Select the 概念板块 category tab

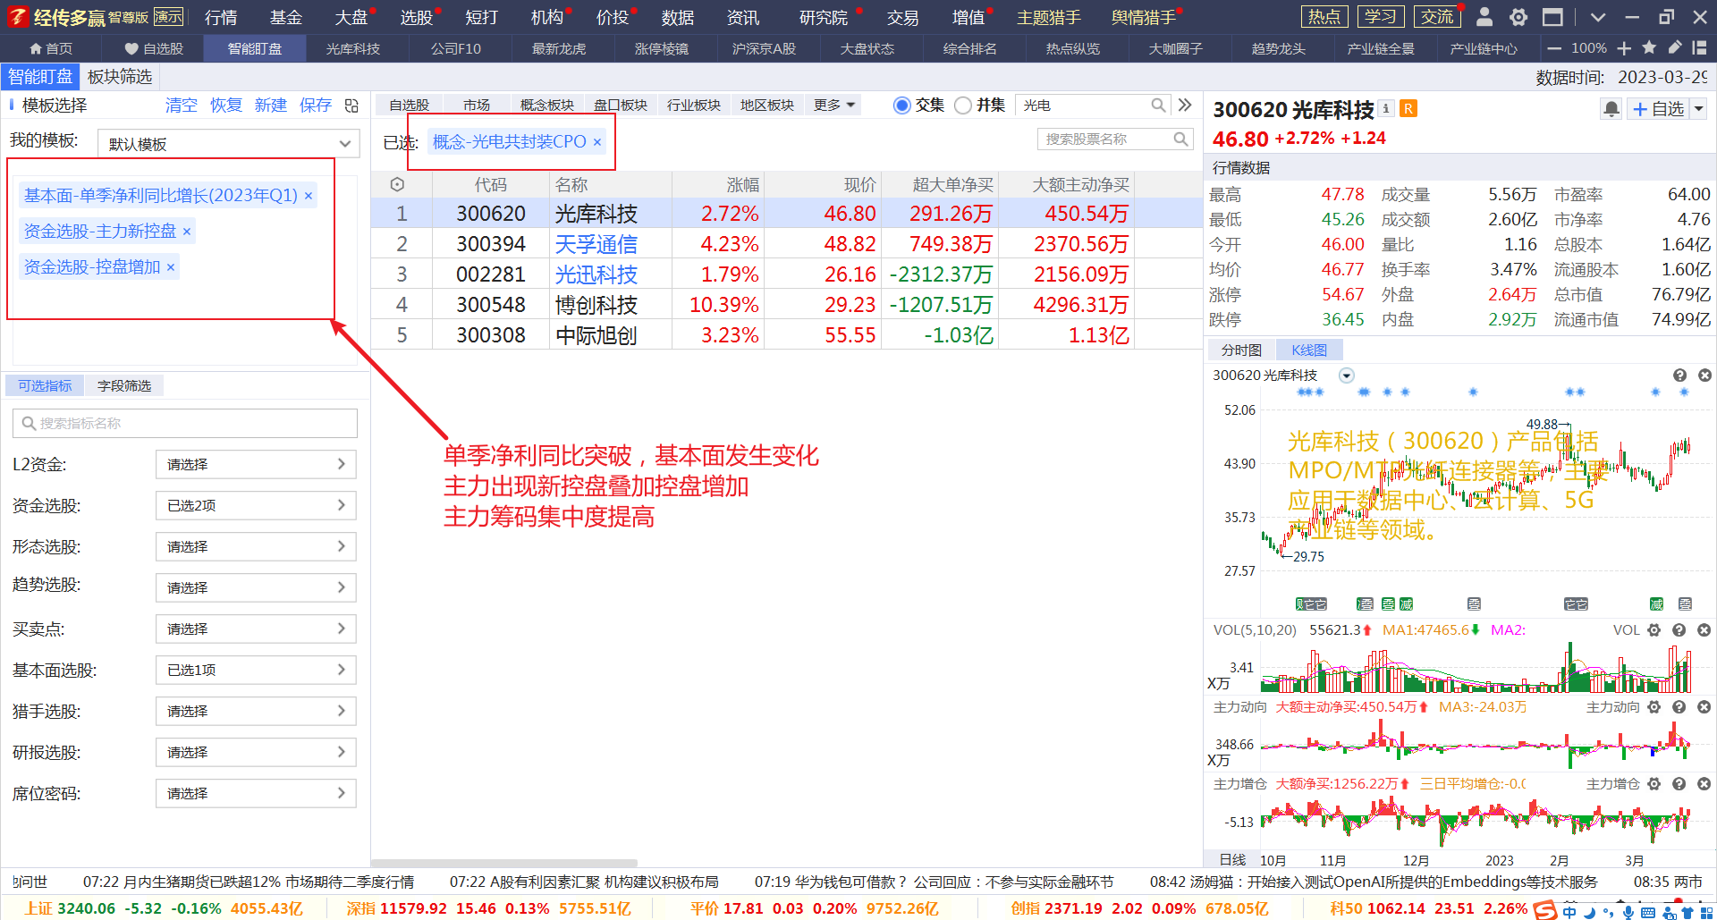click(x=547, y=106)
